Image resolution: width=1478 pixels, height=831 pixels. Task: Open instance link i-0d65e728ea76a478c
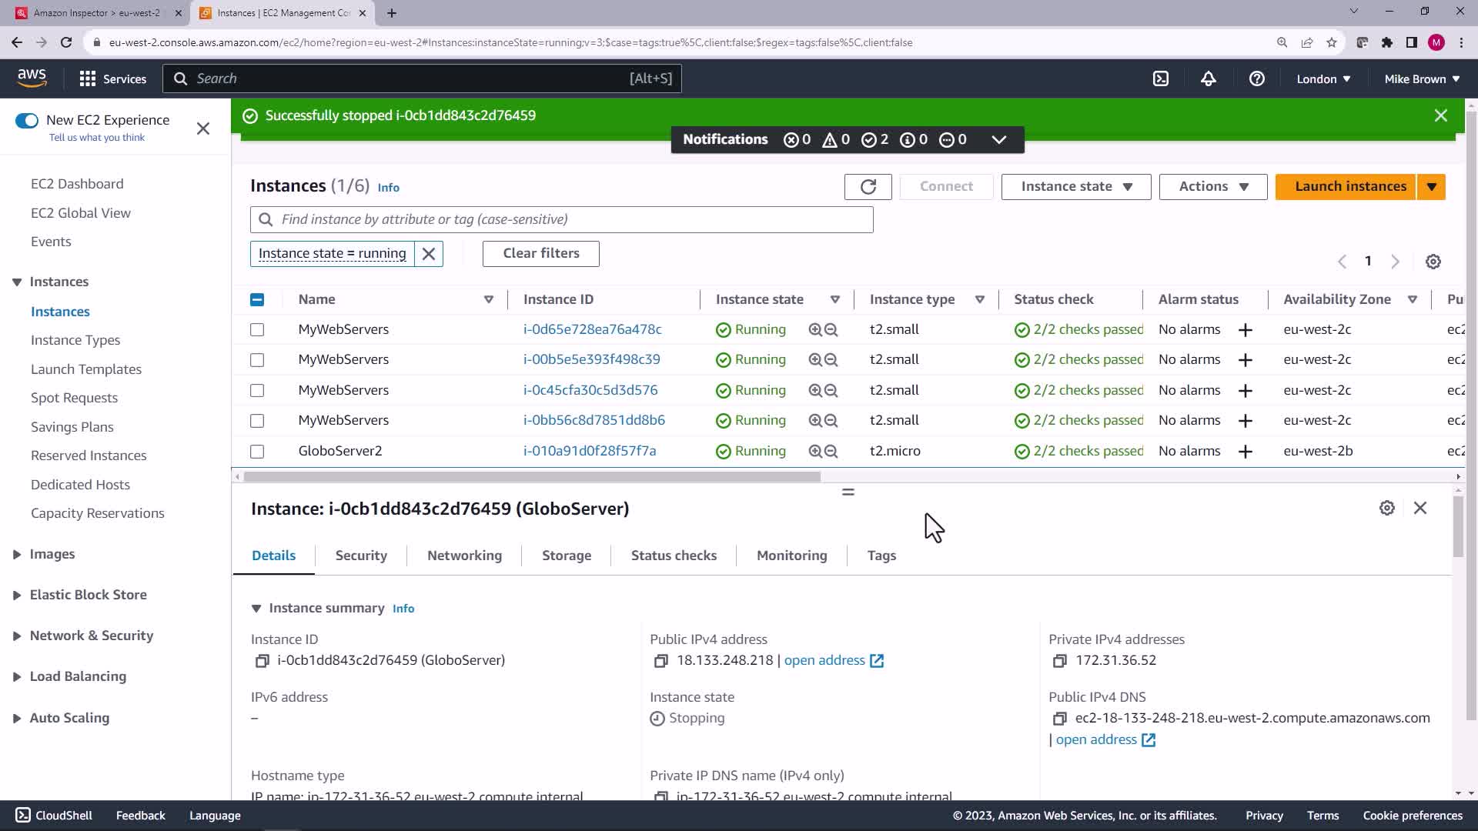592,329
